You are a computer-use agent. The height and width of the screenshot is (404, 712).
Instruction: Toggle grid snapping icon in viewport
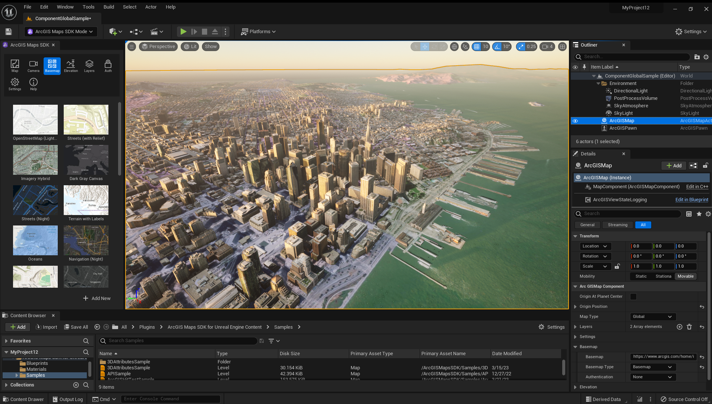(477, 47)
